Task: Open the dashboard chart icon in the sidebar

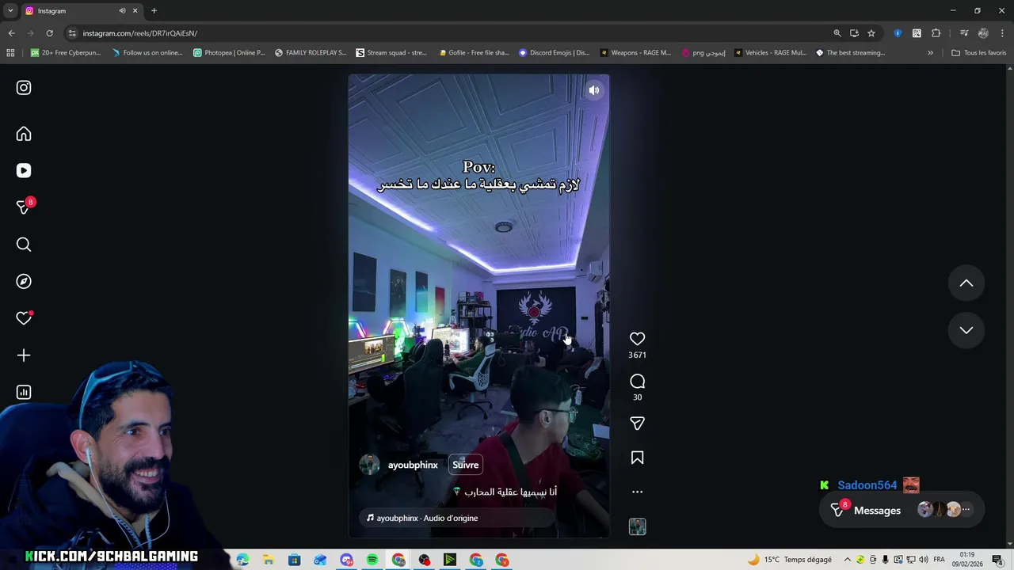Action: click(24, 392)
